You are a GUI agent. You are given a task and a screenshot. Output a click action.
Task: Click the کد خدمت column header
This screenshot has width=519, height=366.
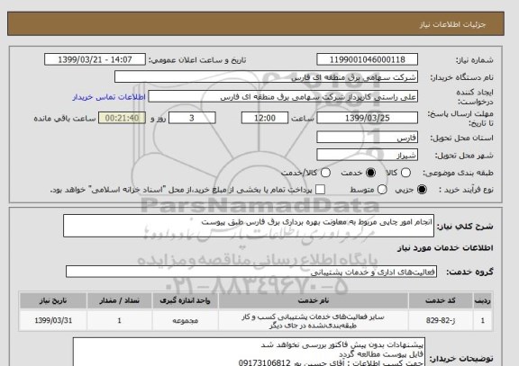click(441, 300)
